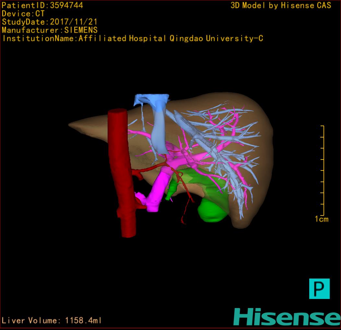Click the cyan P orientation marker
Viewport: 341px width, 330px height.
[319, 289]
